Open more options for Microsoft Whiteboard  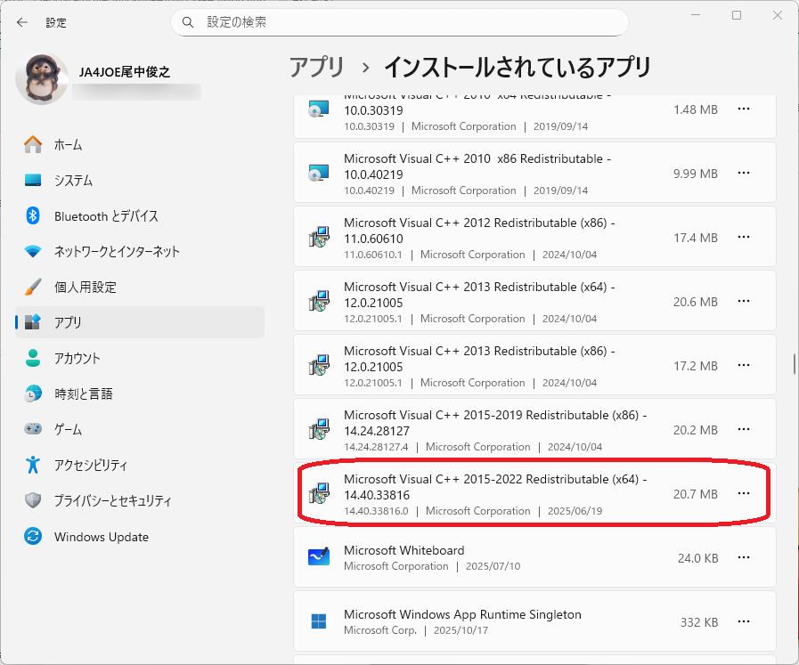(x=744, y=558)
